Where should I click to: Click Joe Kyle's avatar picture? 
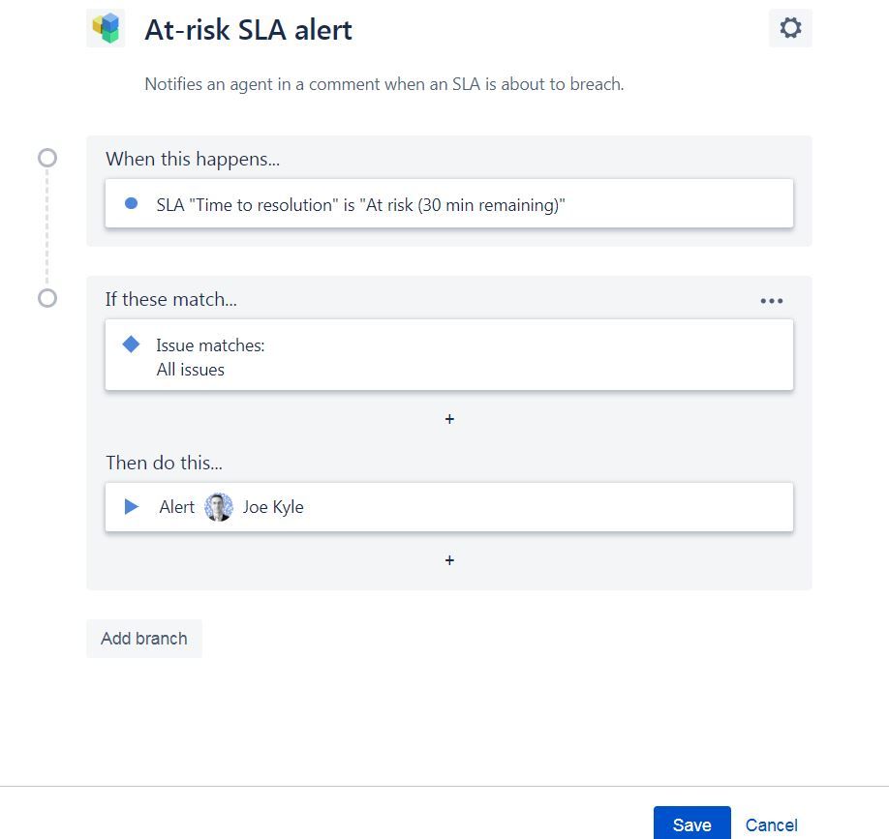coord(218,506)
